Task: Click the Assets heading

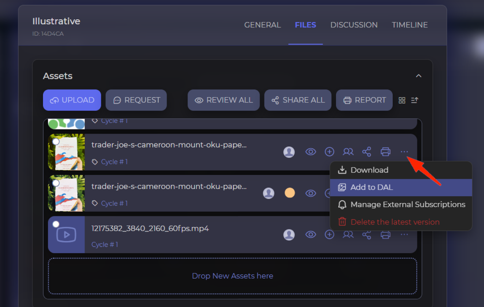Action: click(58, 76)
